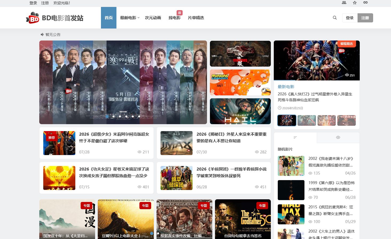Click the 专题 badge on 国漫 card

coord(87,205)
